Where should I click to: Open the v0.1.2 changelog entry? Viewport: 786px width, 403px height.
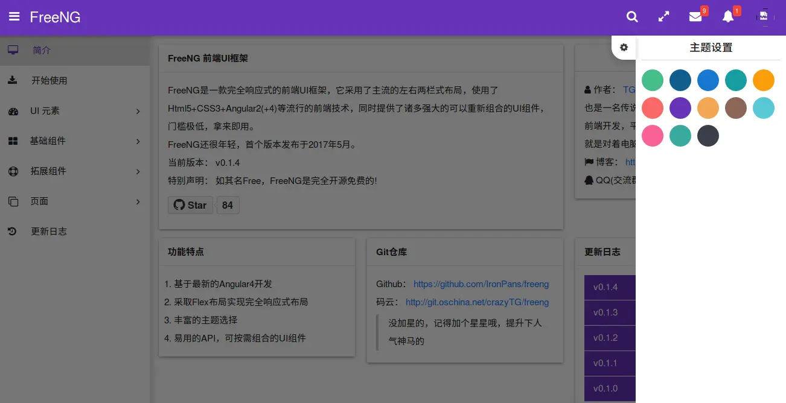610,338
